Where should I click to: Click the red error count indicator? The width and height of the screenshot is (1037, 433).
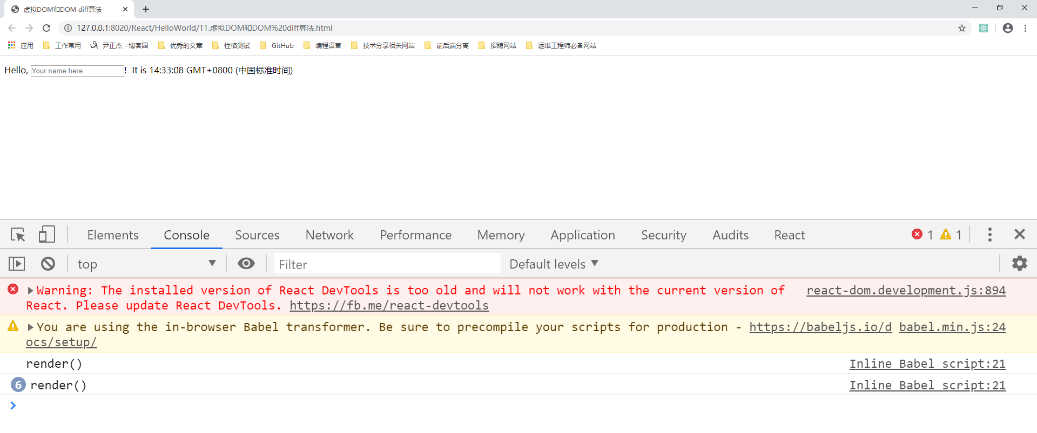pyautogui.click(x=922, y=235)
